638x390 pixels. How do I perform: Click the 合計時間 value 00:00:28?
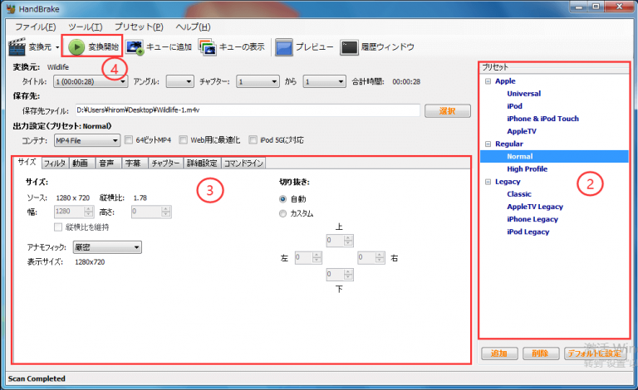tap(406, 81)
